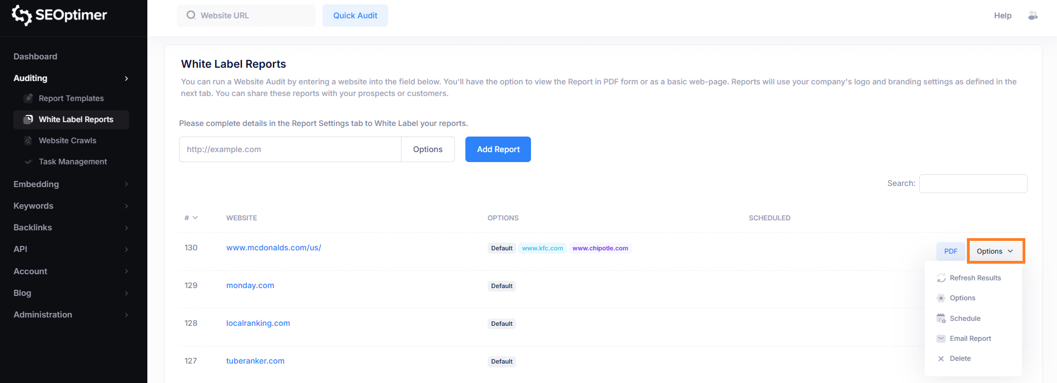Open tuberanker.com report link

click(x=255, y=361)
